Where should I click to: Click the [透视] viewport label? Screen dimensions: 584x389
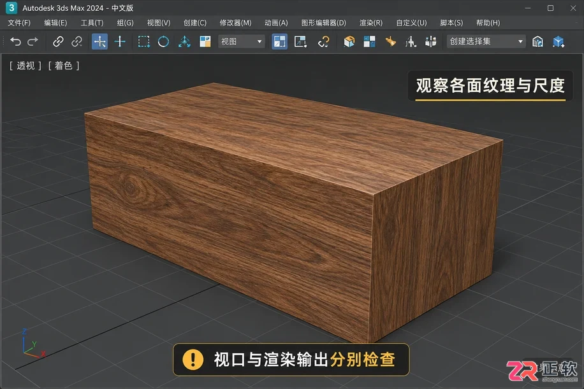point(26,66)
